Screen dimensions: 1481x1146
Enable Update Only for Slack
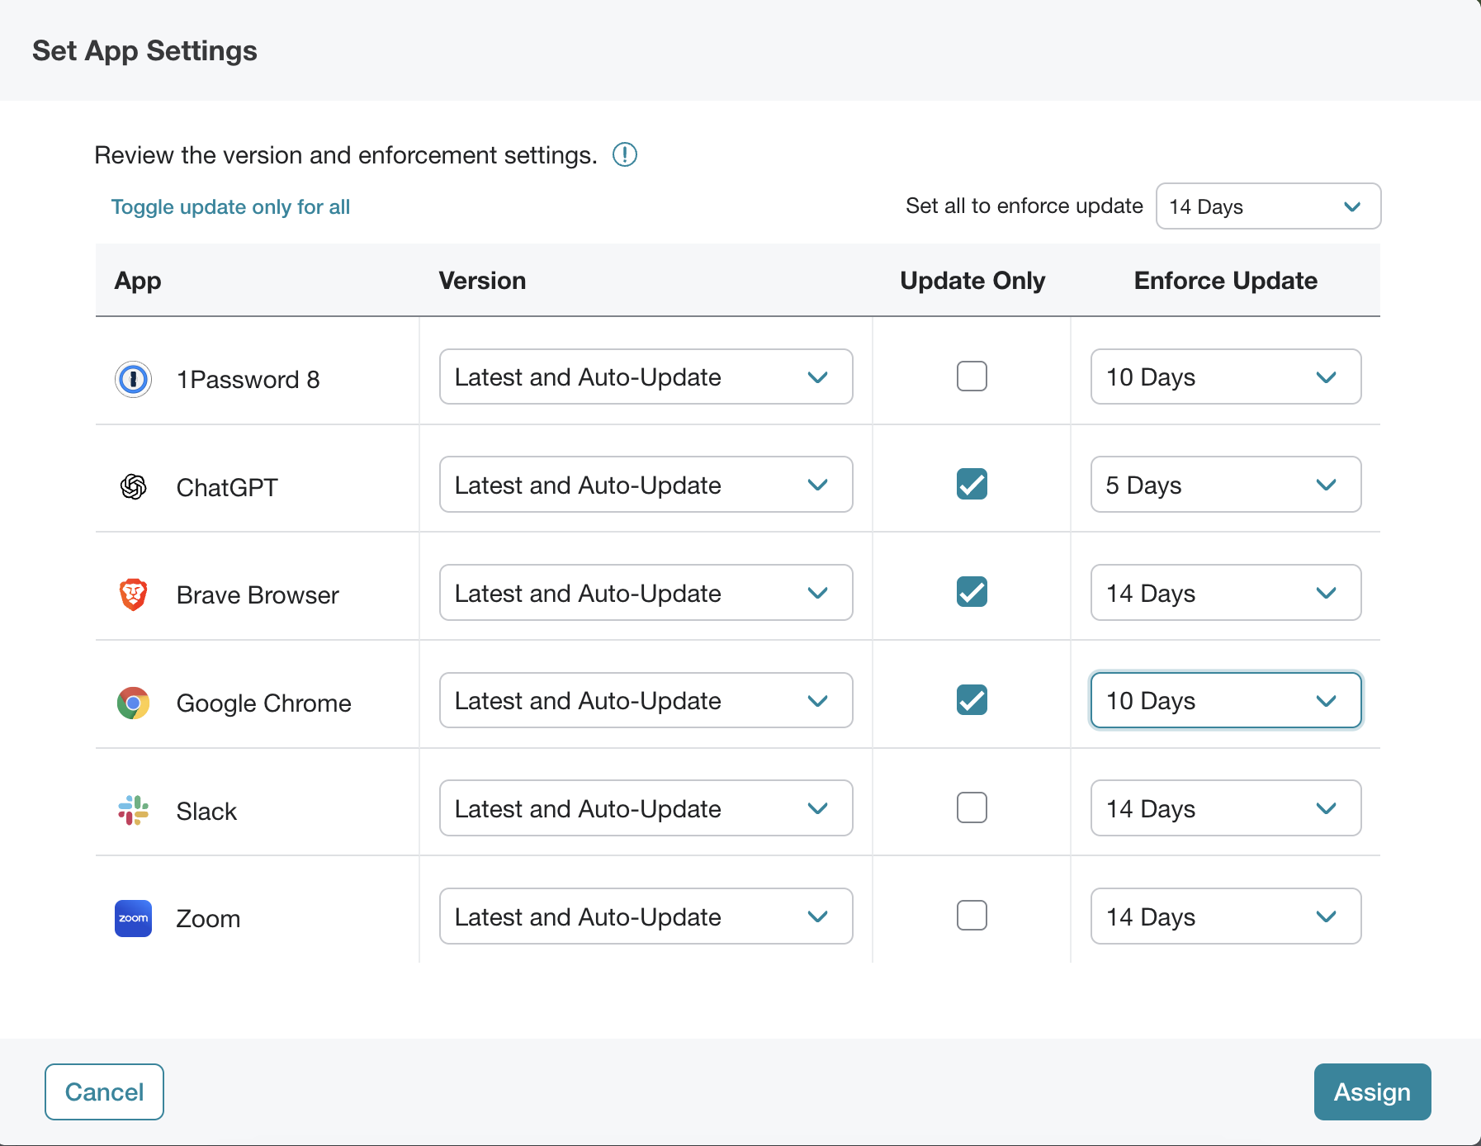point(972,807)
